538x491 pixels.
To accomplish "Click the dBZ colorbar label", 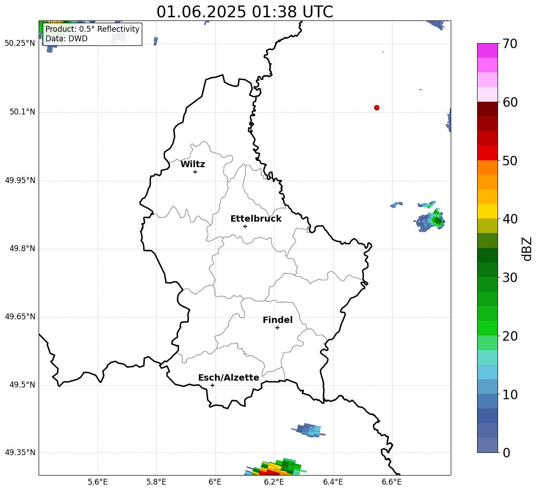I will click(x=528, y=248).
